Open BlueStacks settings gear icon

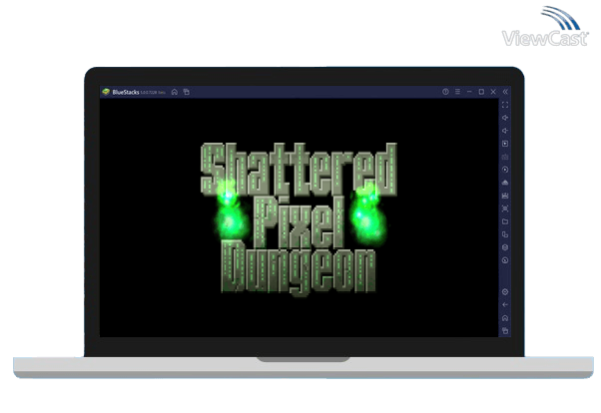point(505,292)
